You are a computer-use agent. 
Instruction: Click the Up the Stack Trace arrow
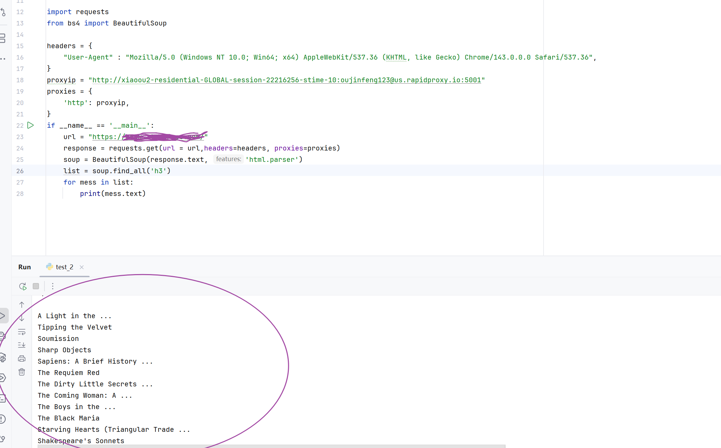click(22, 305)
